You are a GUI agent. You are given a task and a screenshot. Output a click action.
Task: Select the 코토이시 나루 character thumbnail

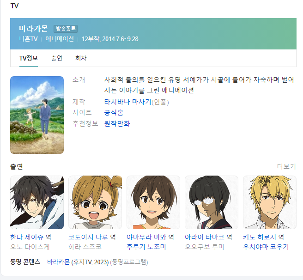pyautogui.click(x=95, y=202)
